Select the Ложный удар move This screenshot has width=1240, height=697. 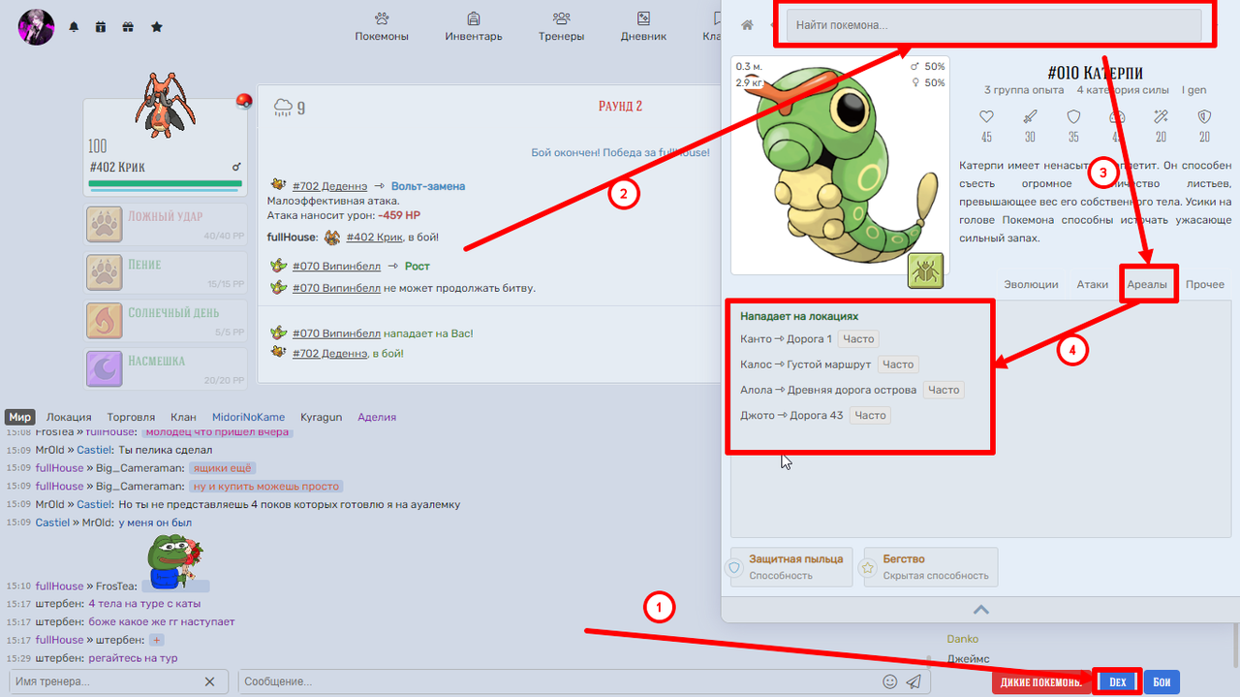(x=167, y=226)
